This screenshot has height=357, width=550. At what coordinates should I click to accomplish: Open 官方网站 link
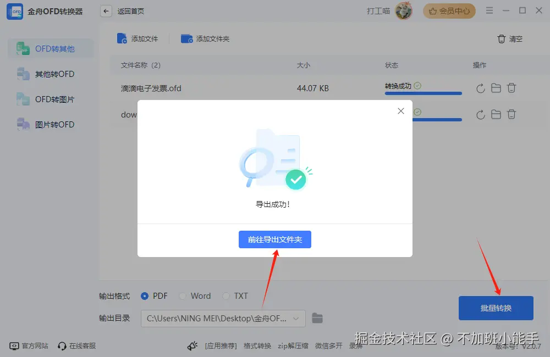pyautogui.click(x=29, y=346)
